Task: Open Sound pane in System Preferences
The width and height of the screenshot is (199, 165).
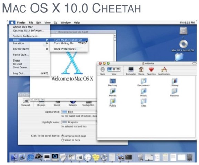Action: tap(57, 104)
